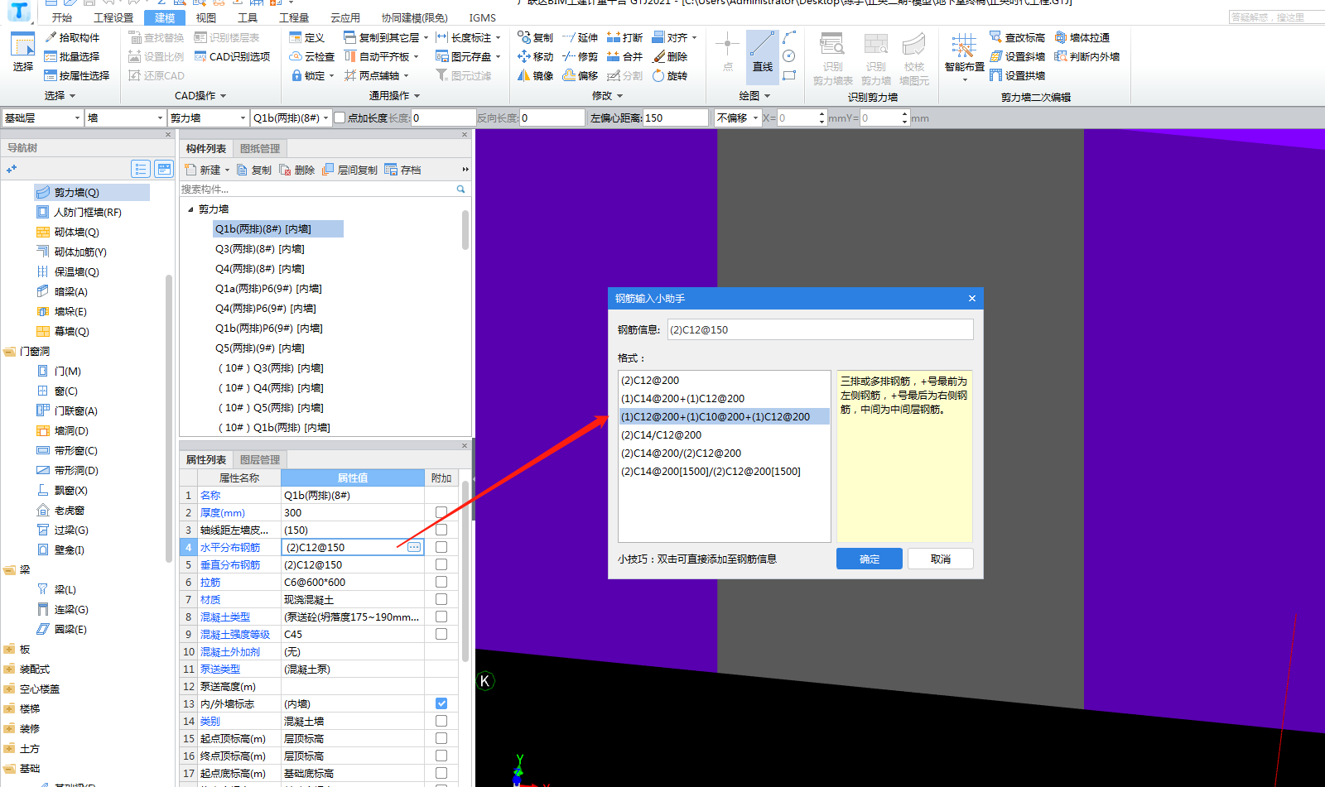Open the 工程量 ribbon tab
The width and height of the screenshot is (1325, 787).
click(293, 17)
